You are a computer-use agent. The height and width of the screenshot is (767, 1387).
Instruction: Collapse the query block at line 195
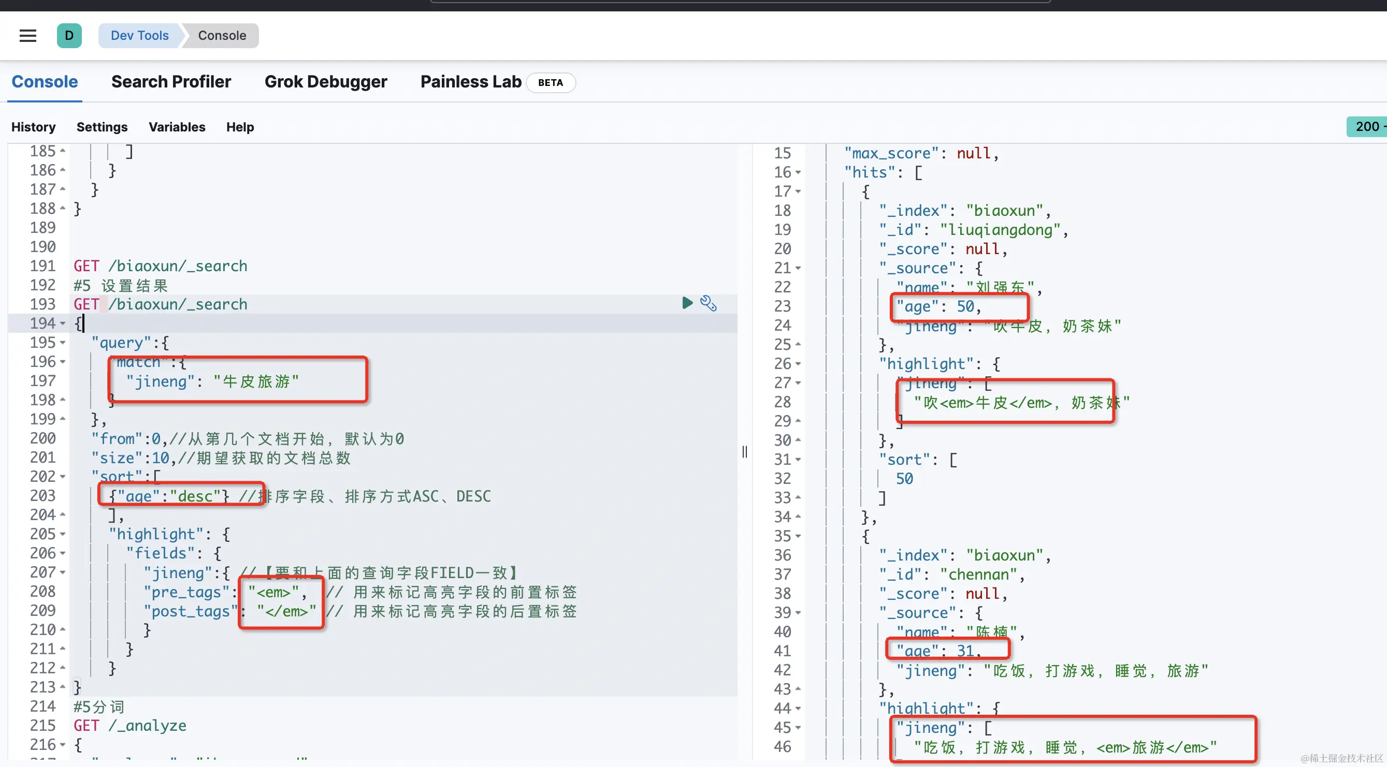[x=63, y=343]
